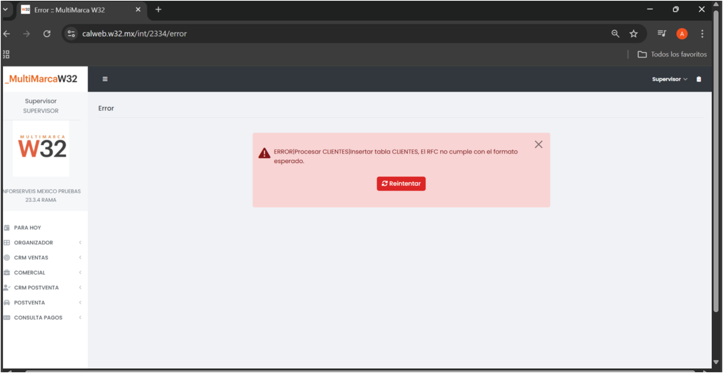
Task: Click the MultiMarcaW32 logo link
Action: pyautogui.click(x=43, y=79)
